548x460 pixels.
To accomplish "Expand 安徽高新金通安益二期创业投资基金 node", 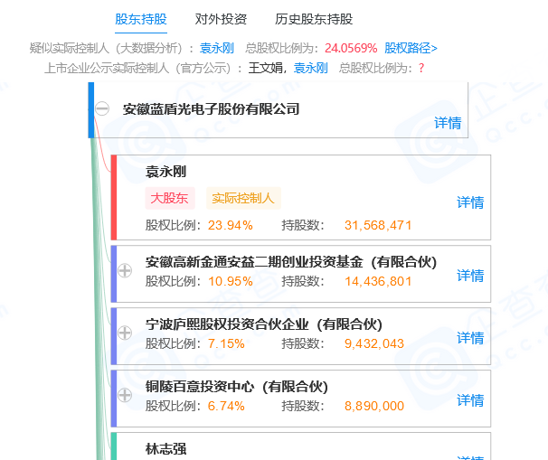I will pyautogui.click(x=125, y=270).
